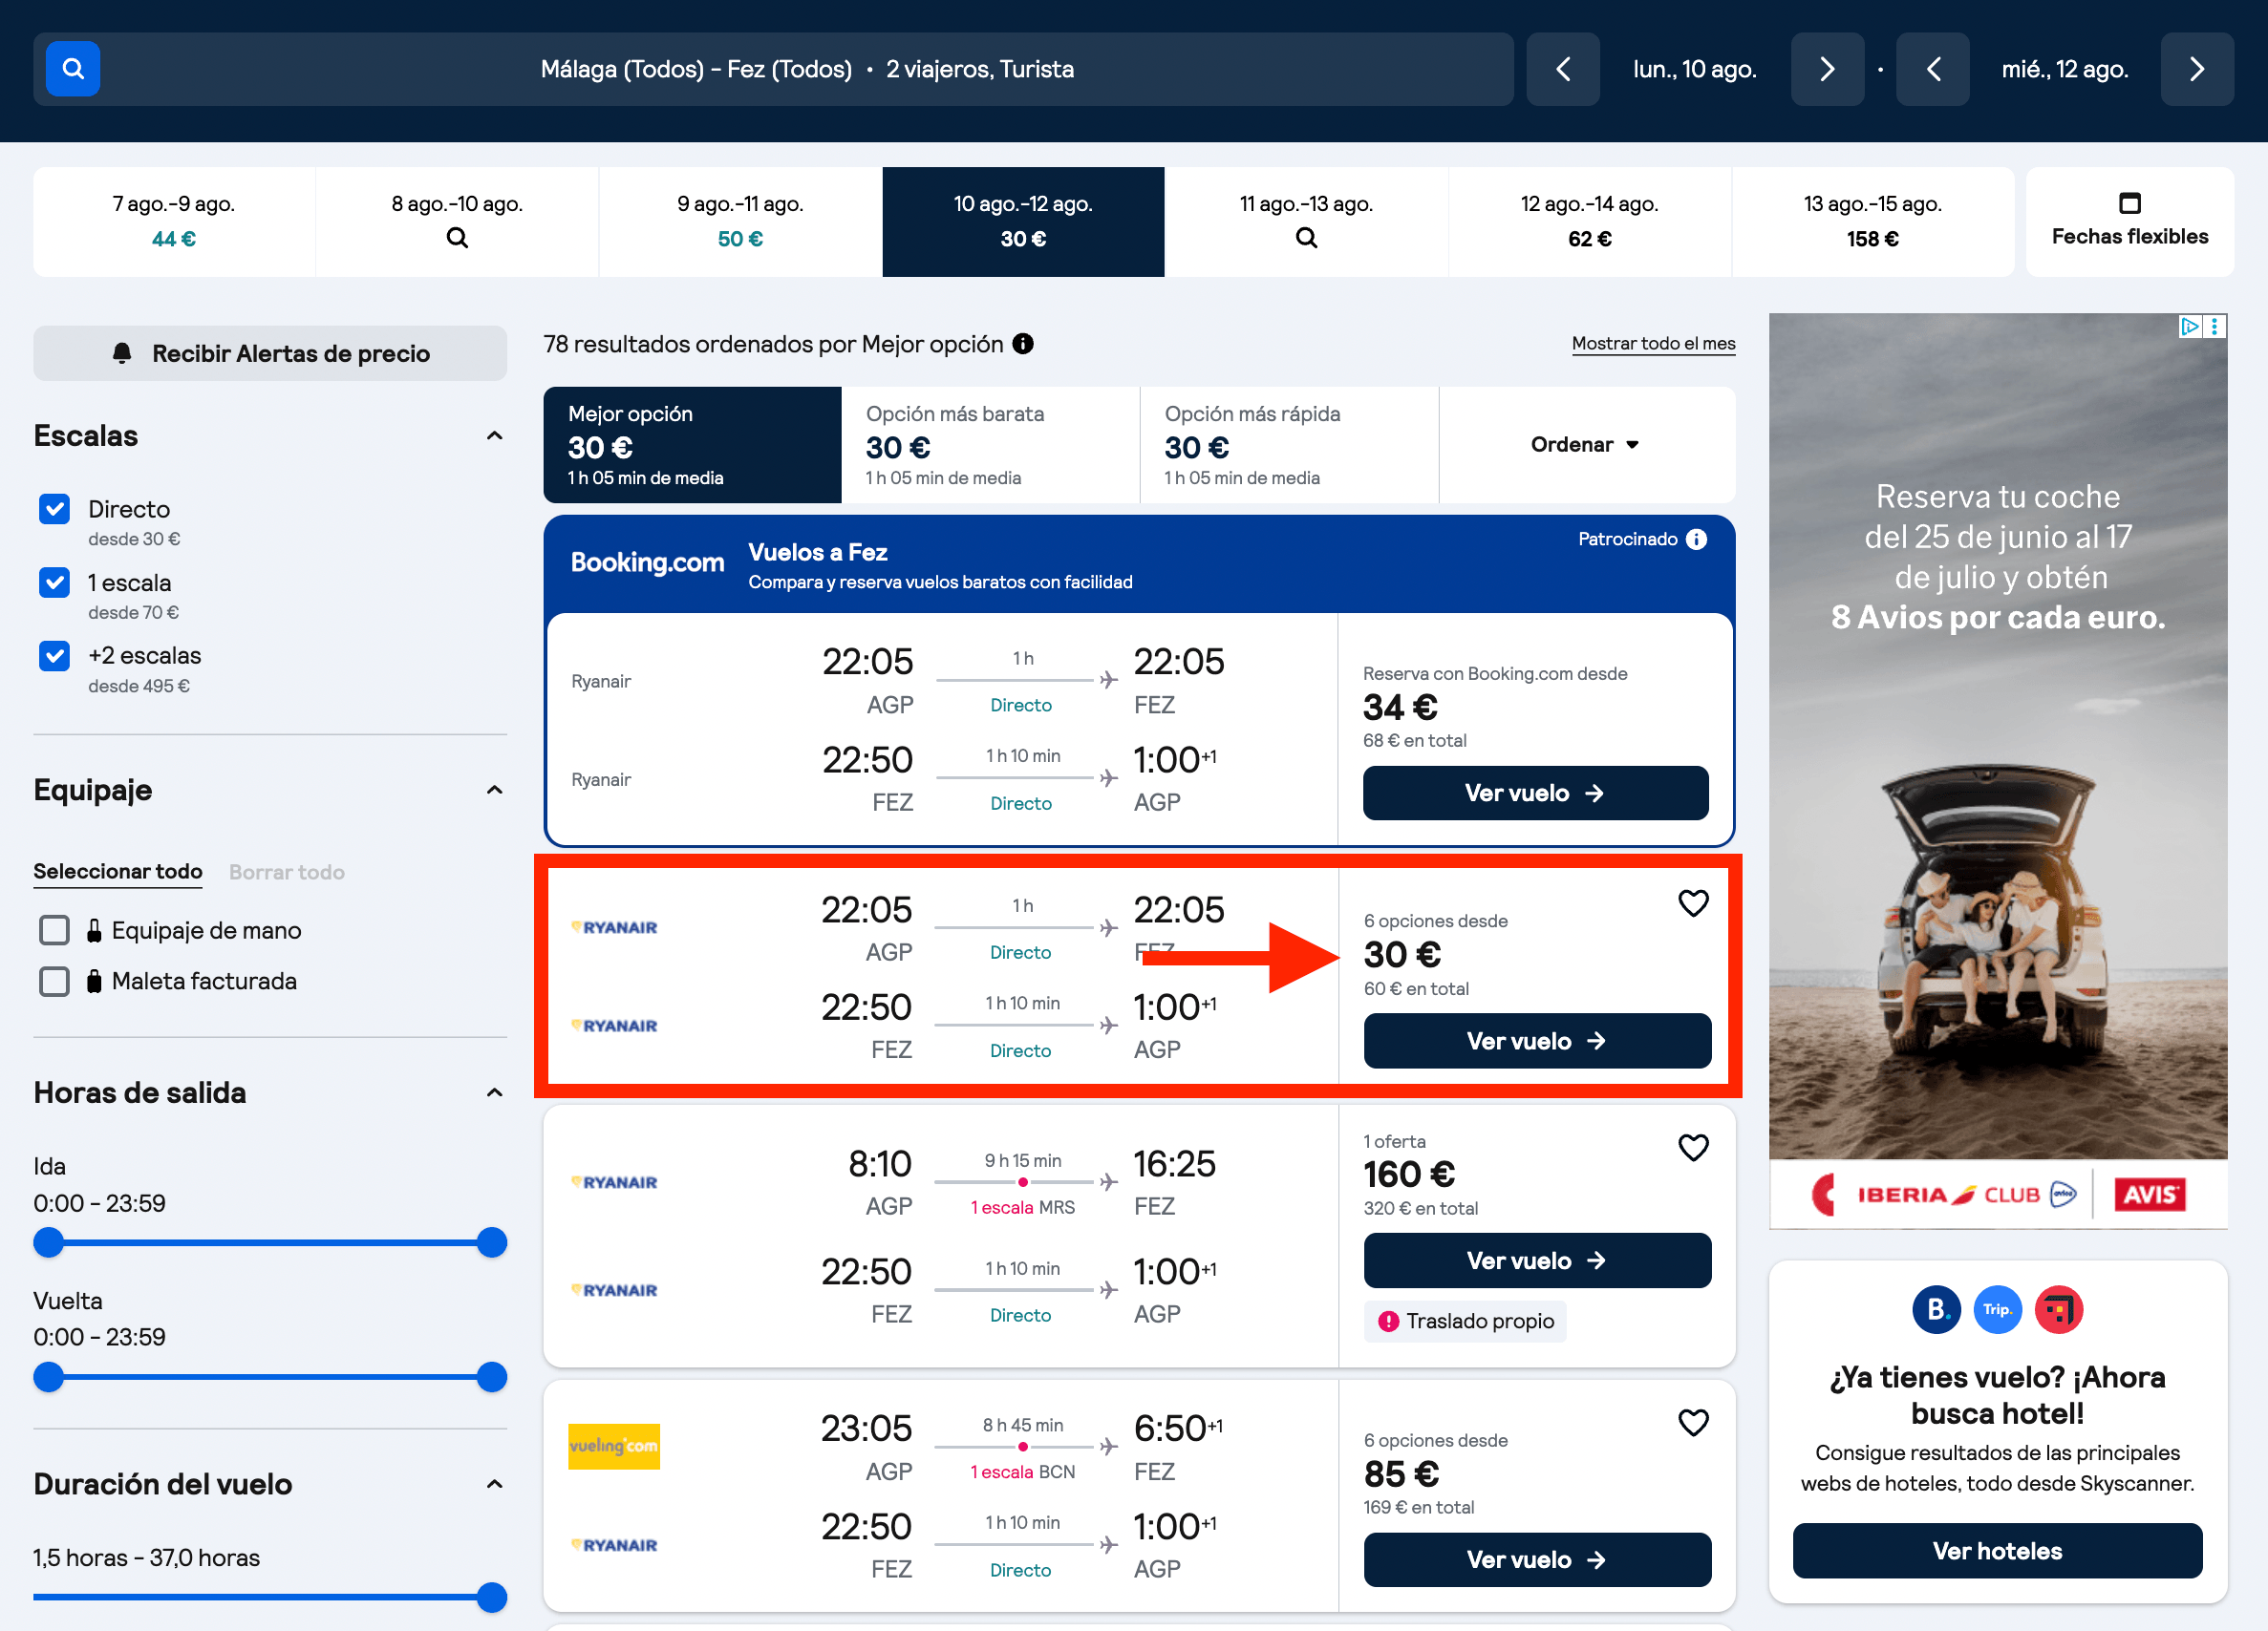Click the Ida slider right handle
2268x1631 pixels.
(491, 1242)
